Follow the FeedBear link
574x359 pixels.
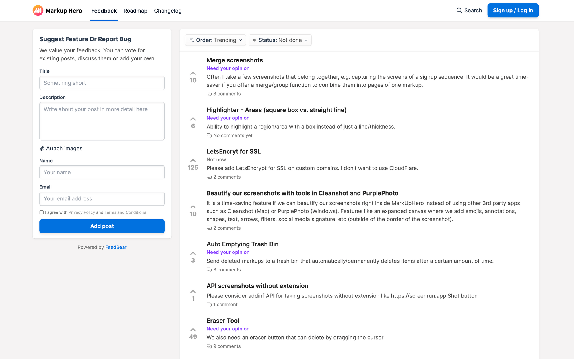(116, 247)
